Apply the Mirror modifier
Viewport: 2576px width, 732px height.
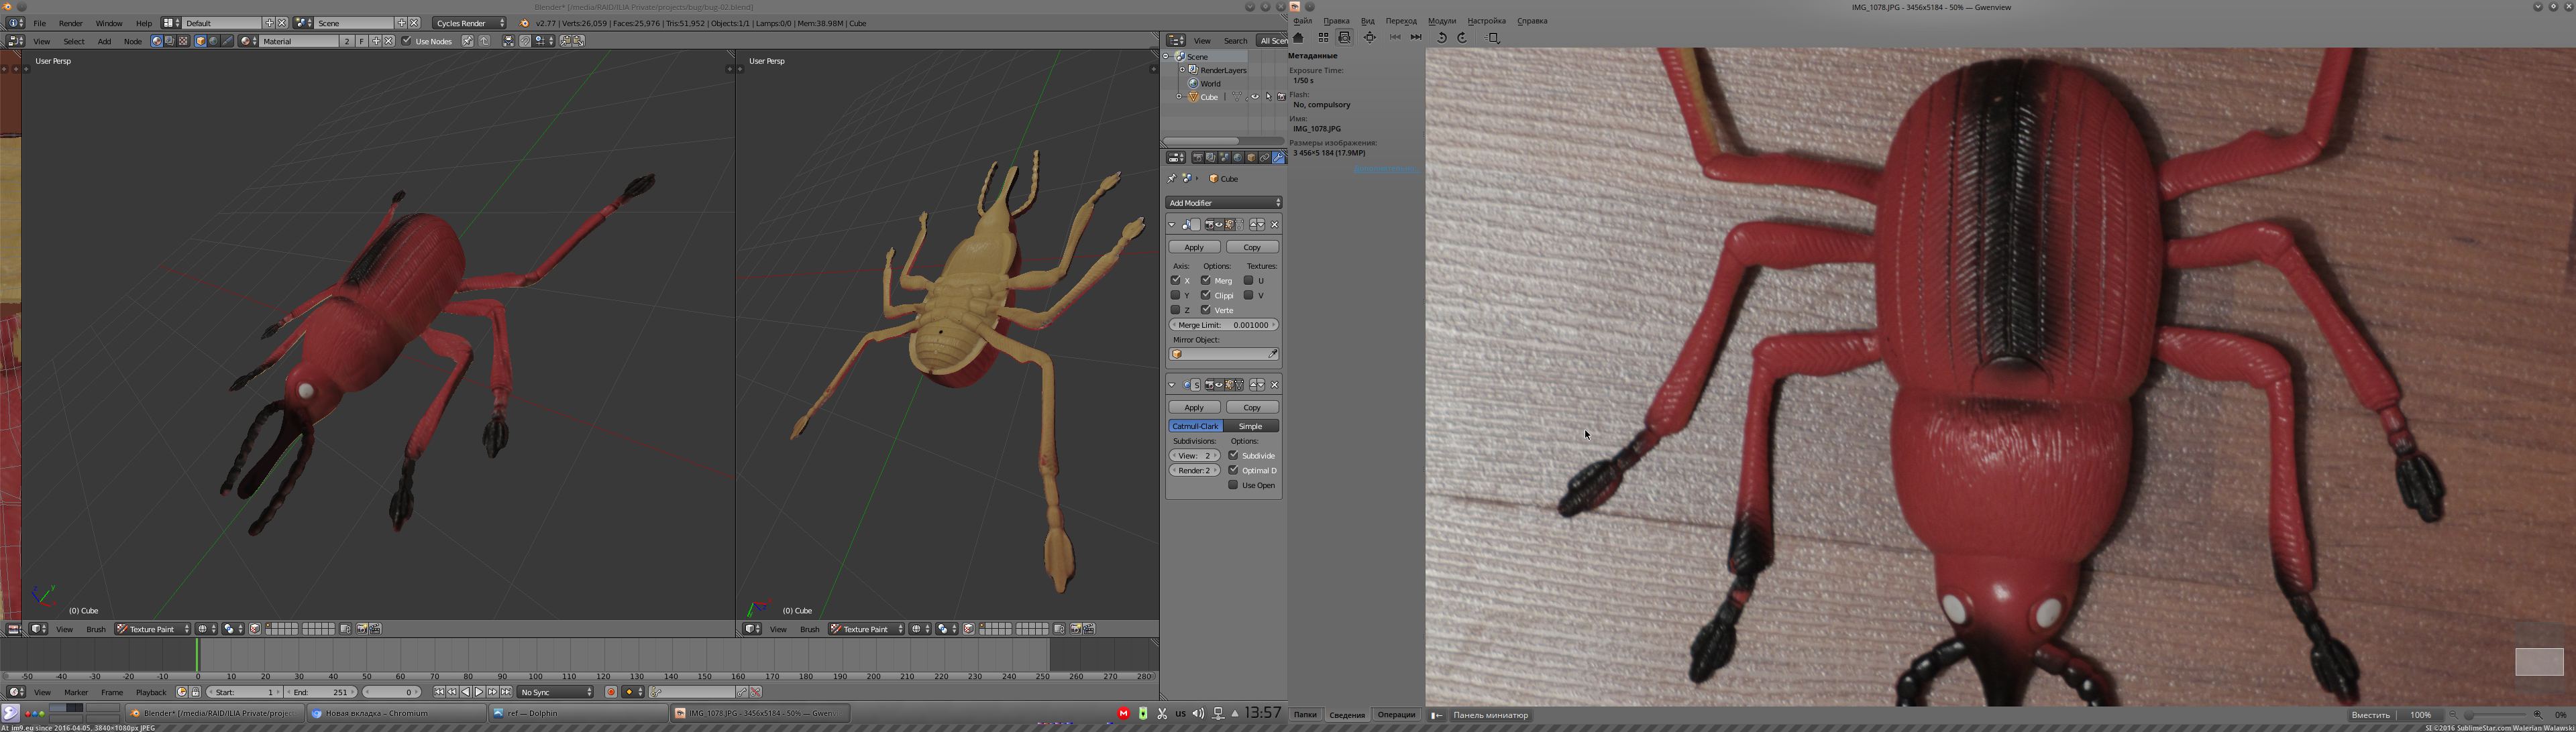[x=1194, y=247]
